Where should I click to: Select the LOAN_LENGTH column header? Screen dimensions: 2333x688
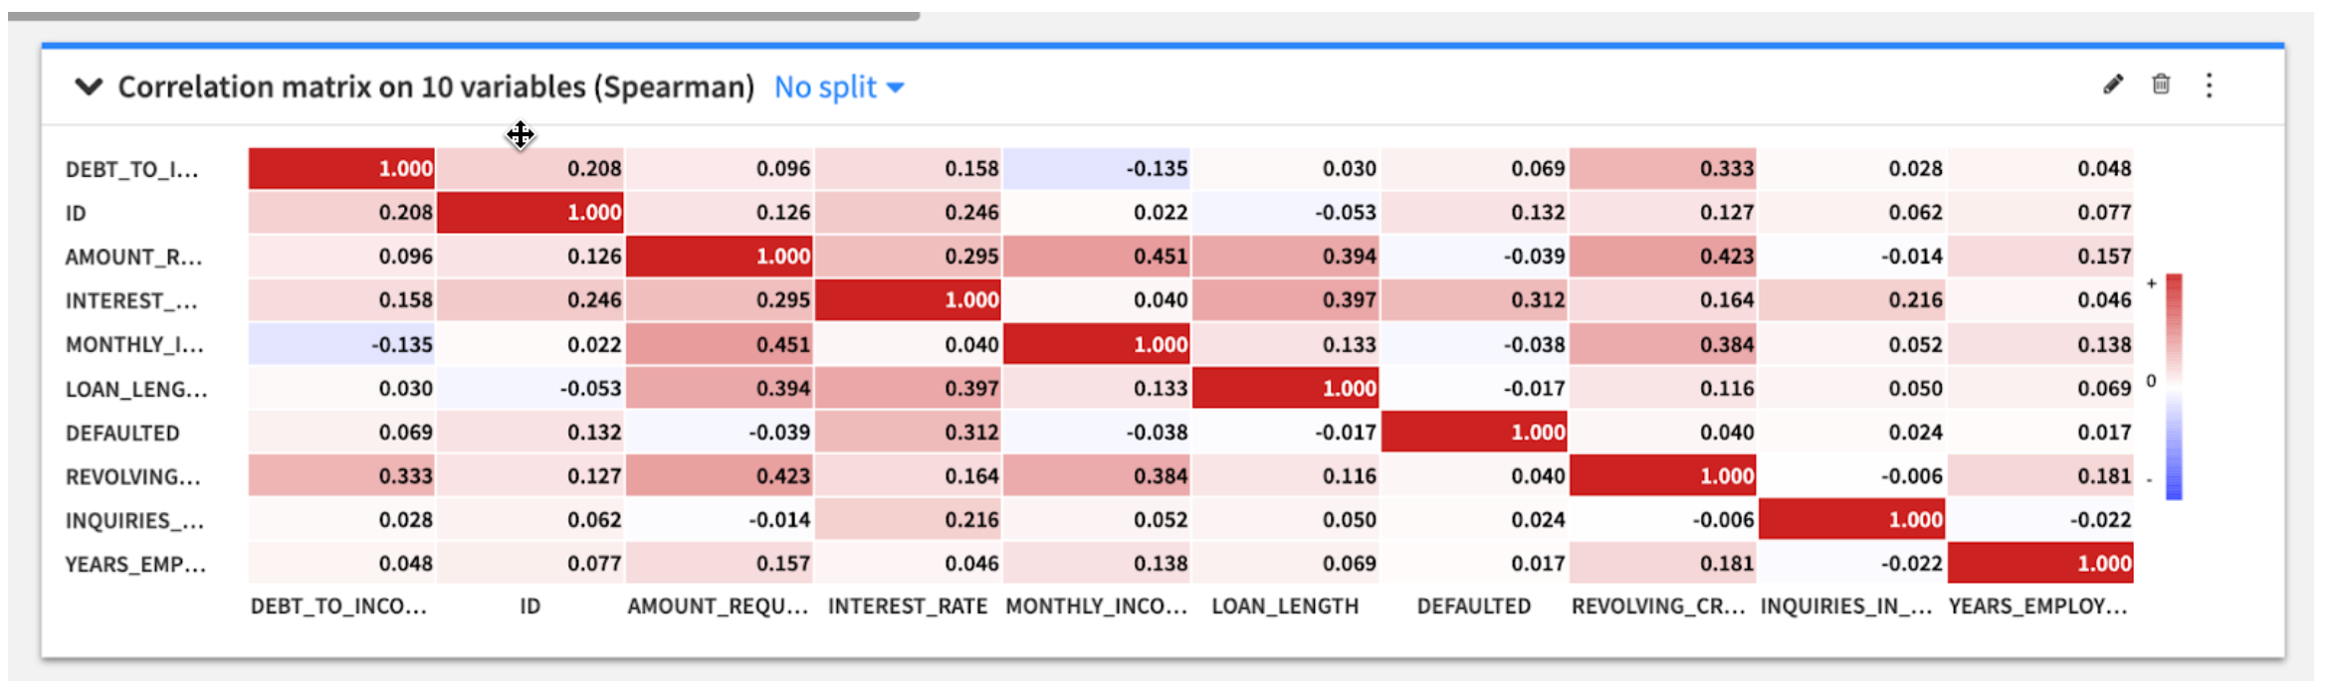click(x=1285, y=606)
